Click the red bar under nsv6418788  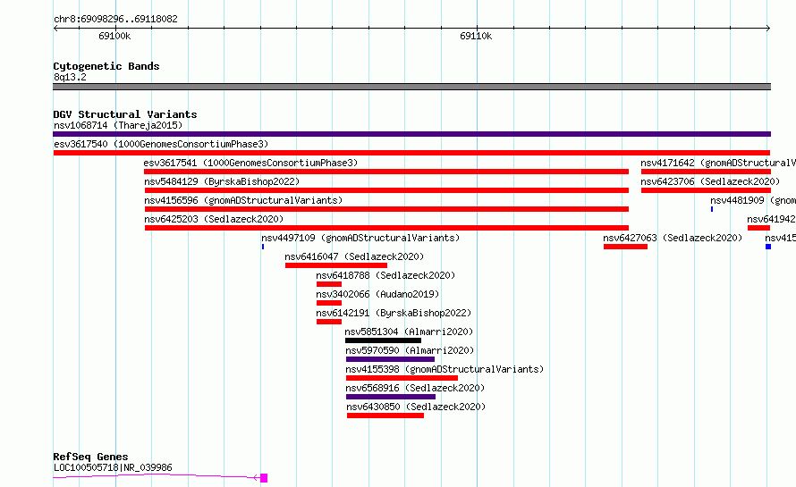click(329, 284)
